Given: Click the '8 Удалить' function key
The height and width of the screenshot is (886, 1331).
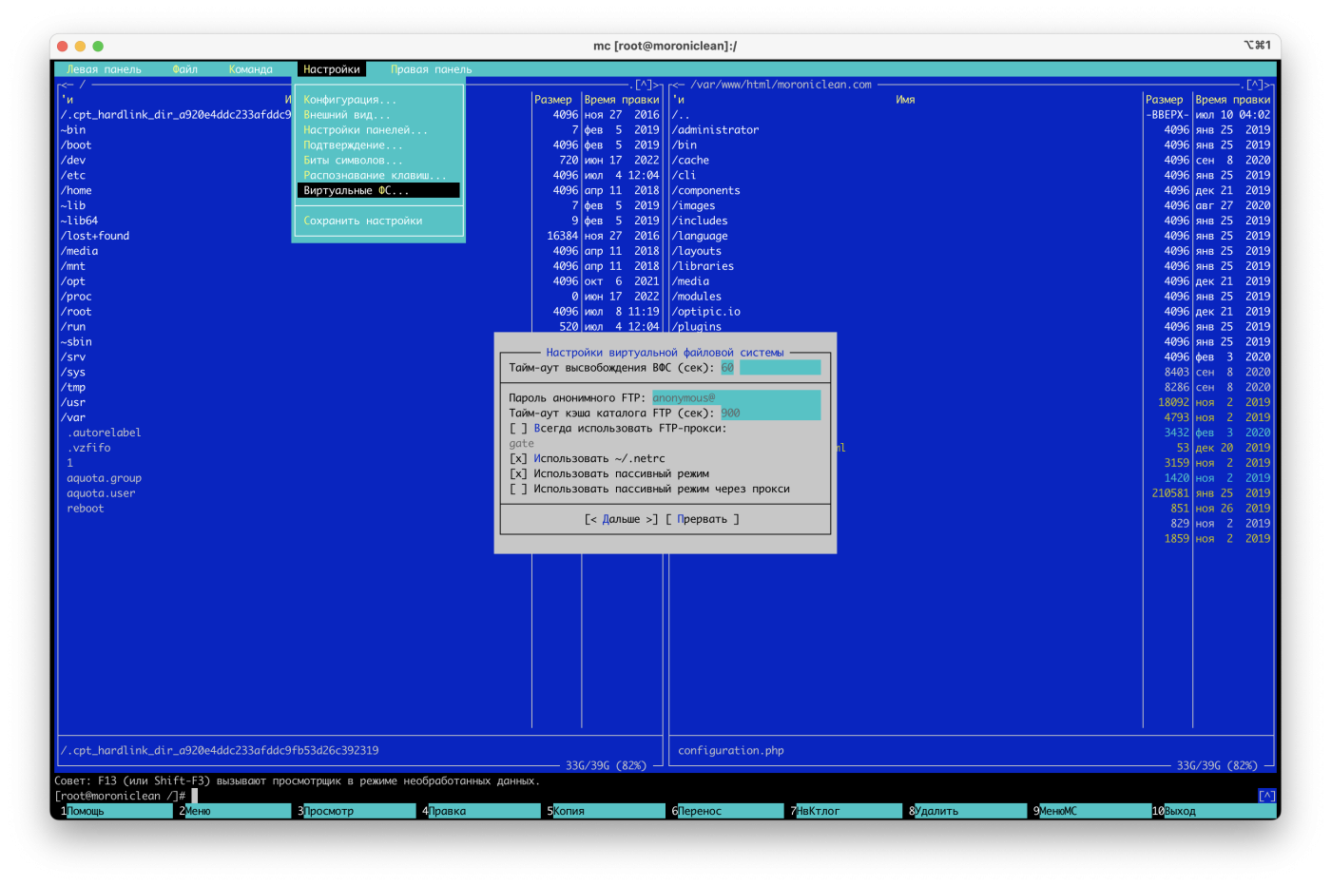Looking at the screenshot, I should pyautogui.click(x=968, y=811).
